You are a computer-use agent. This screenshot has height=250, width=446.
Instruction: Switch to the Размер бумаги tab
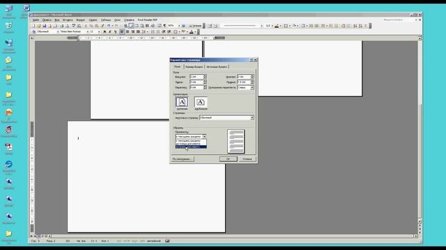pyautogui.click(x=194, y=67)
